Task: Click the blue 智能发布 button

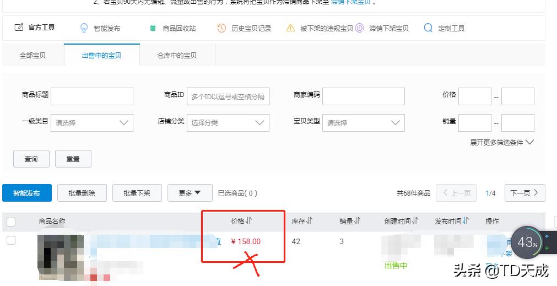Action: tap(27, 193)
